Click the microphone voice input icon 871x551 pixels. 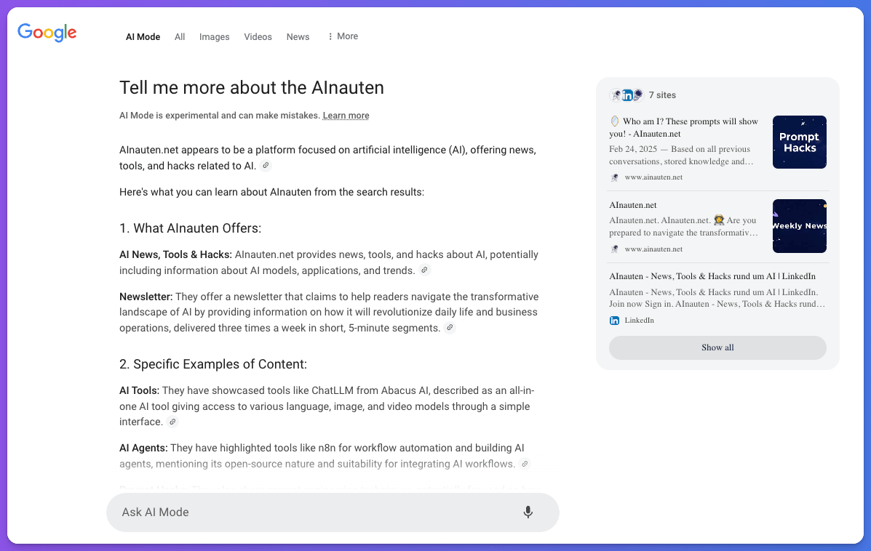528,512
